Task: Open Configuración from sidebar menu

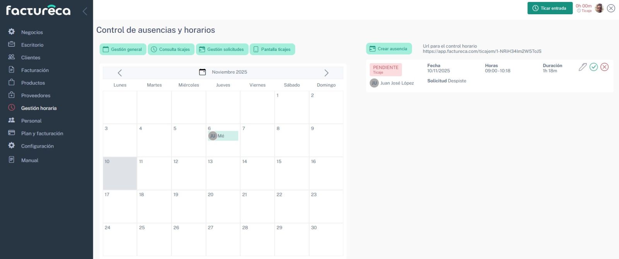Action: point(37,146)
